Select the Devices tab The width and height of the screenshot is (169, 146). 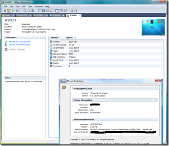55,38
